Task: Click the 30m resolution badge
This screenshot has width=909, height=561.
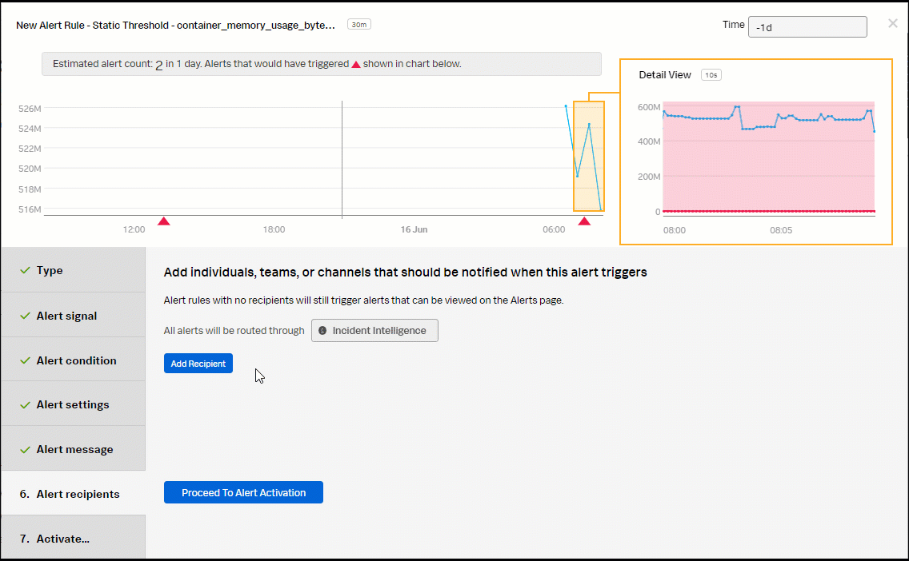Action: tap(358, 25)
